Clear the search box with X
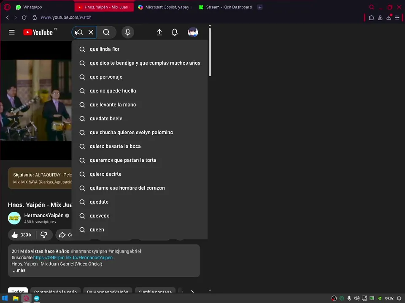405x303 pixels. pos(91,32)
